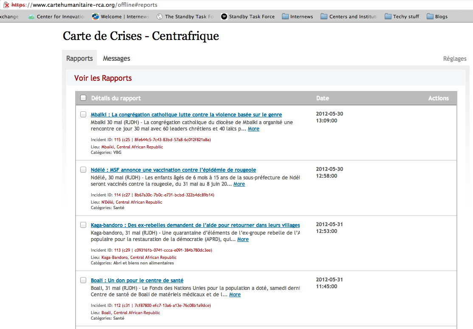Viewport: 473px width, 329px height.
Task: Check the Mbaïki report checkbox
Action: point(83,114)
